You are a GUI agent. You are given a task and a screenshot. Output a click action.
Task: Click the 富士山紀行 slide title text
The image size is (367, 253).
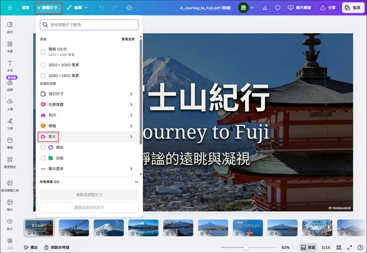(206, 97)
